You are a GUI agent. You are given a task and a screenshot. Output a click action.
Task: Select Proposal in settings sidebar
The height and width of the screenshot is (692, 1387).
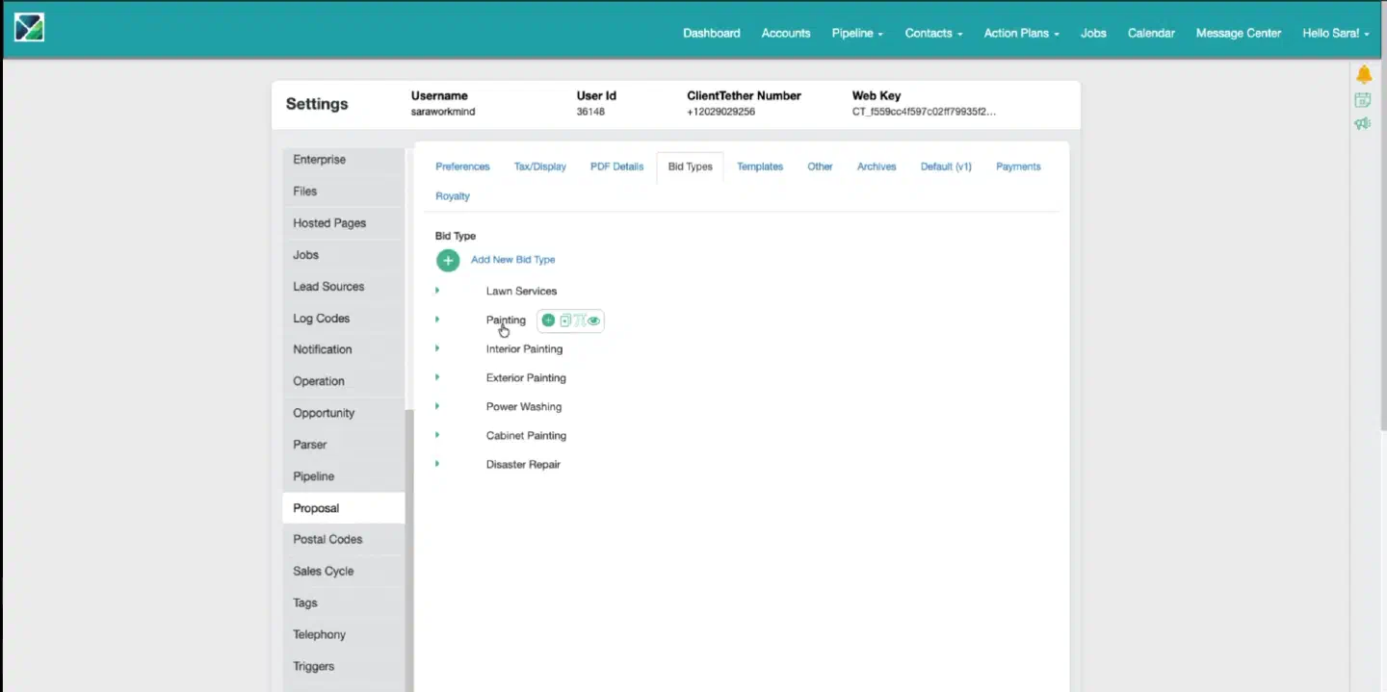(x=344, y=508)
